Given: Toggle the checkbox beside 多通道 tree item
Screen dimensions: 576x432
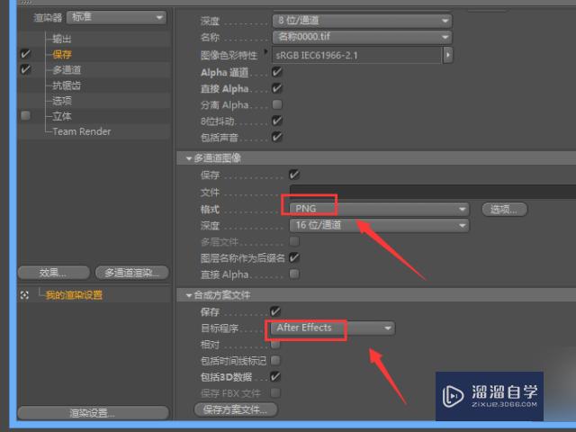Looking at the screenshot, I should 25,69.
